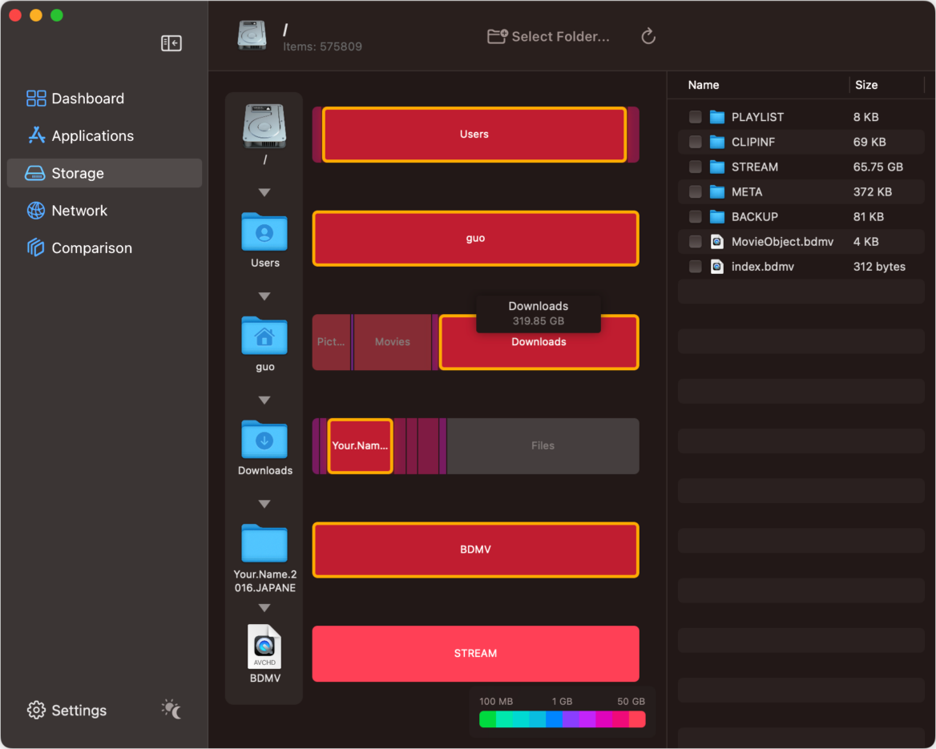Select the root drive icon in the path column

pyautogui.click(x=264, y=127)
